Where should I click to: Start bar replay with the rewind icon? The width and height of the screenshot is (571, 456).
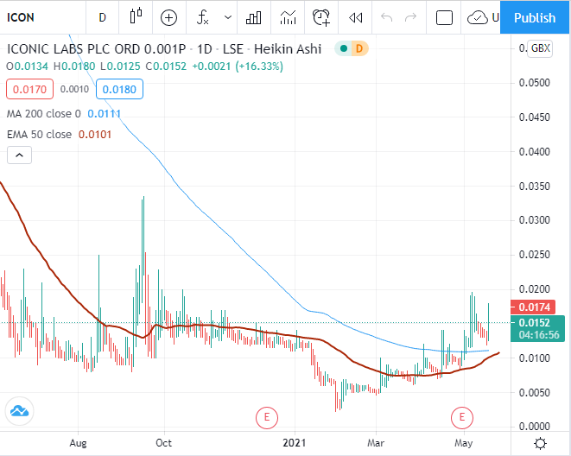pos(355,17)
